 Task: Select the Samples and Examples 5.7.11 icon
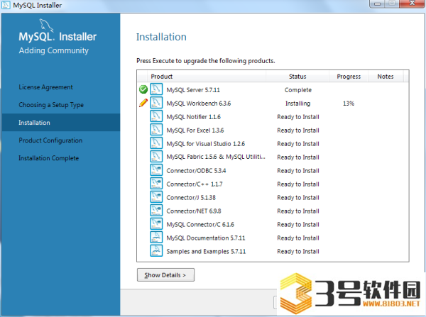point(156,251)
